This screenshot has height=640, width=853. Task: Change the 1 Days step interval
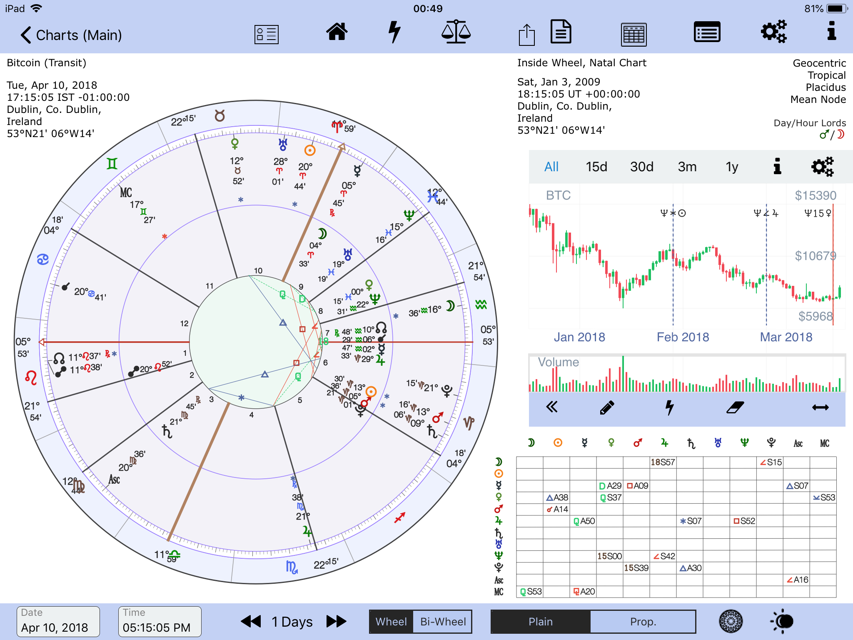292,622
